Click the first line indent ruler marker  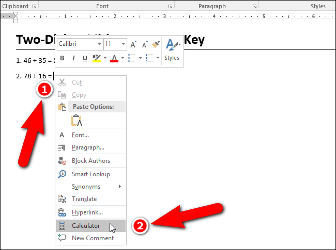click(x=16, y=14)
